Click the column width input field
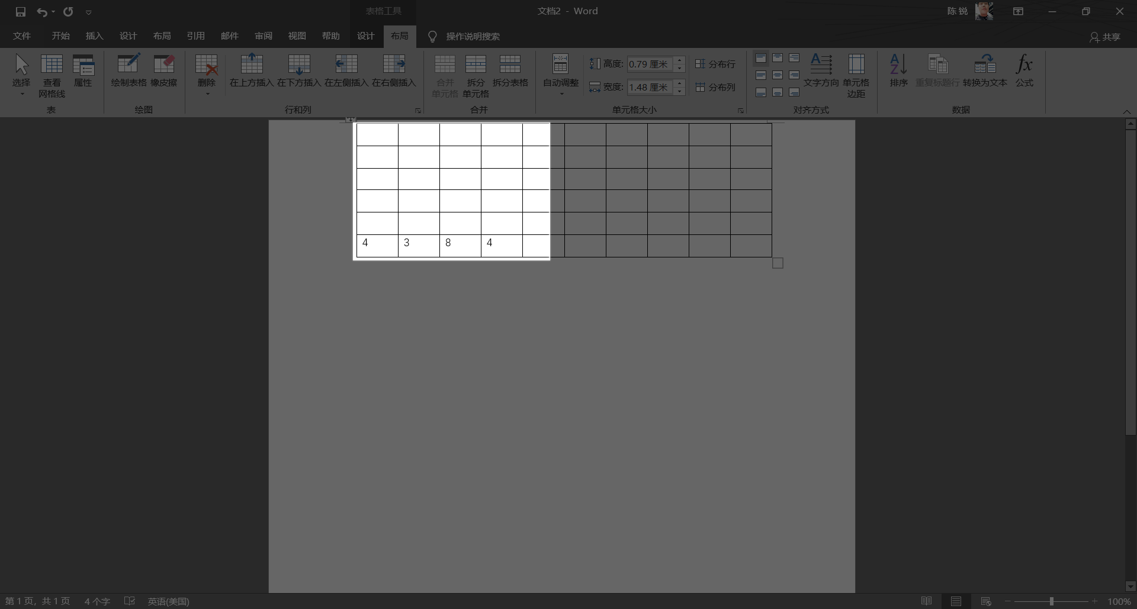The image size is (1137, 609). 650,87
